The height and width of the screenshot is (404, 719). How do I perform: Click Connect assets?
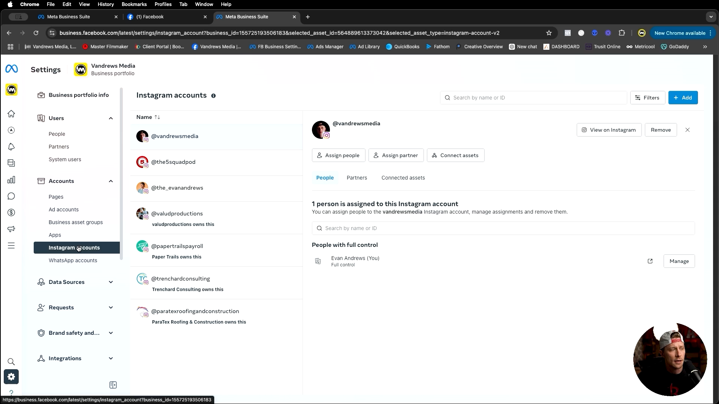pyautogui.click(x=455, y=155)
